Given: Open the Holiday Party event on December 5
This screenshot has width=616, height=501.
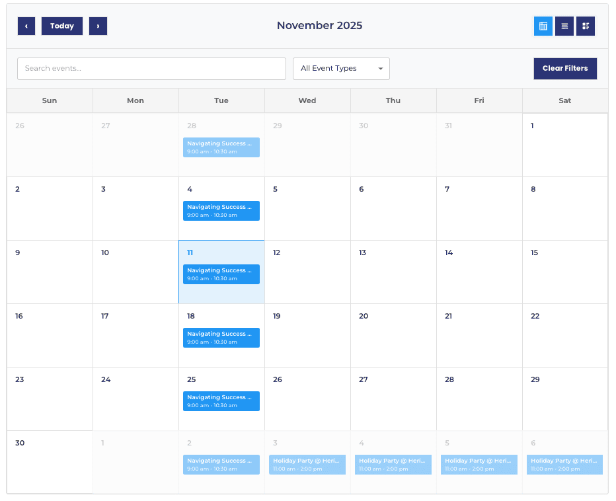Looking at the screenshot, I should [x=479, y=465].
